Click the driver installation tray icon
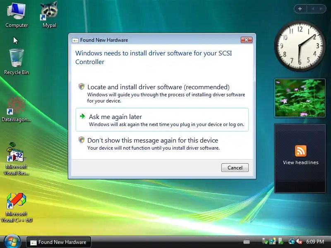 click(x=281, y=241)
